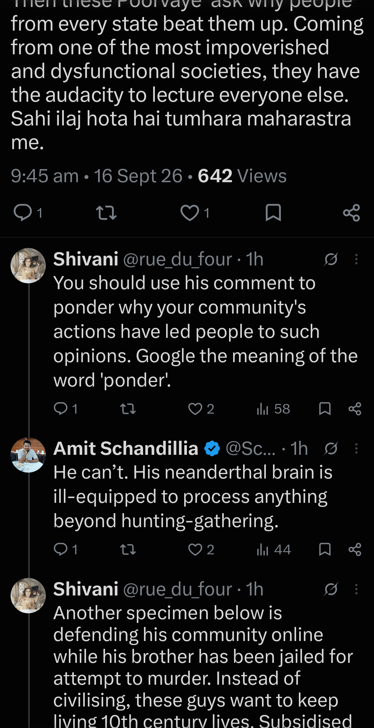Share Shivani's 'ponder' reply

coord(355,409)
